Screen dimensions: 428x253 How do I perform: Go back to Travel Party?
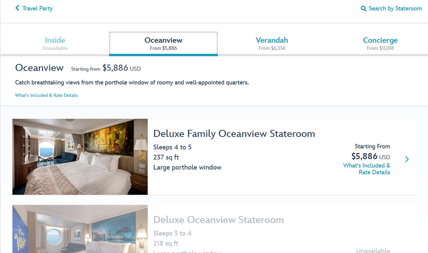click(x=37, y=8)
